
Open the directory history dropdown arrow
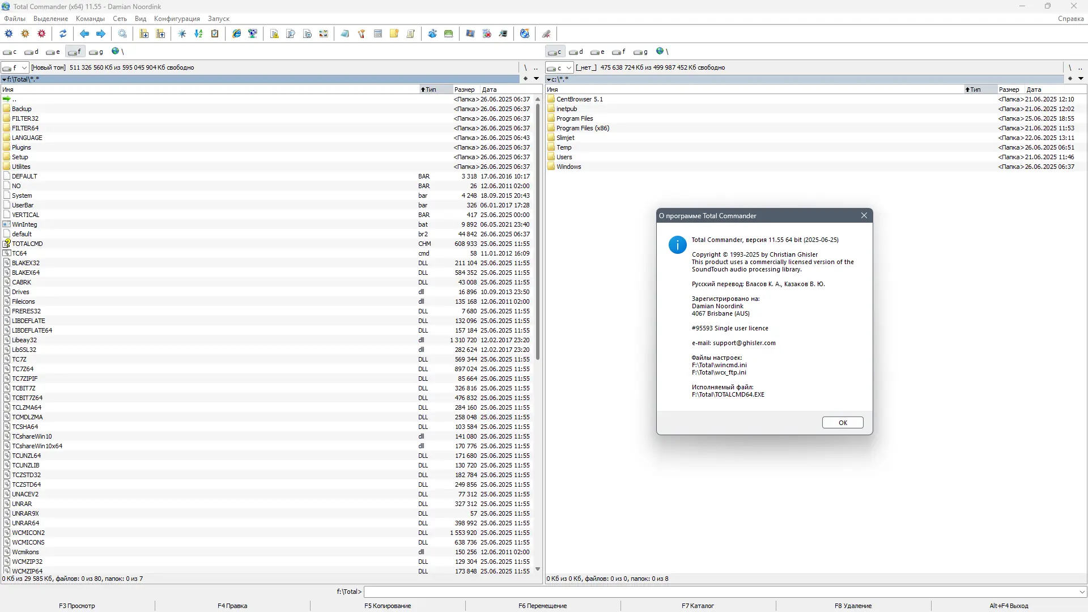tap(537, 79)
